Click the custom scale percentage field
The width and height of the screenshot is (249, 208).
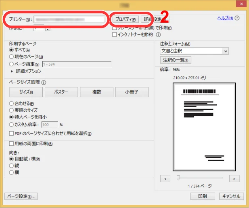(50, 125)
